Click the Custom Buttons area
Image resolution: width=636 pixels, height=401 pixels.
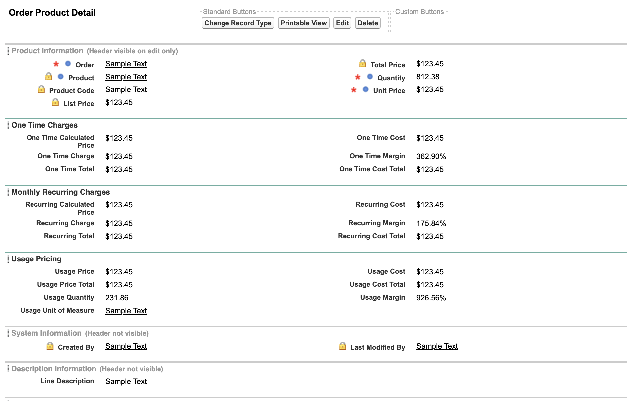tap(419, 22)
